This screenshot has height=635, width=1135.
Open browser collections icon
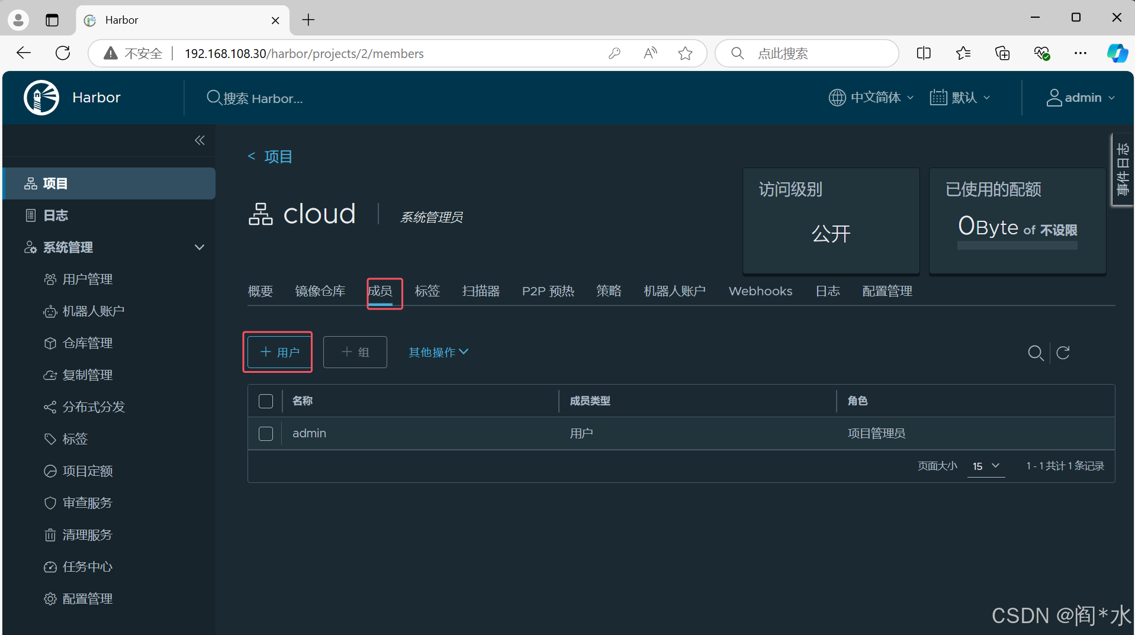tap(1002, 53)
